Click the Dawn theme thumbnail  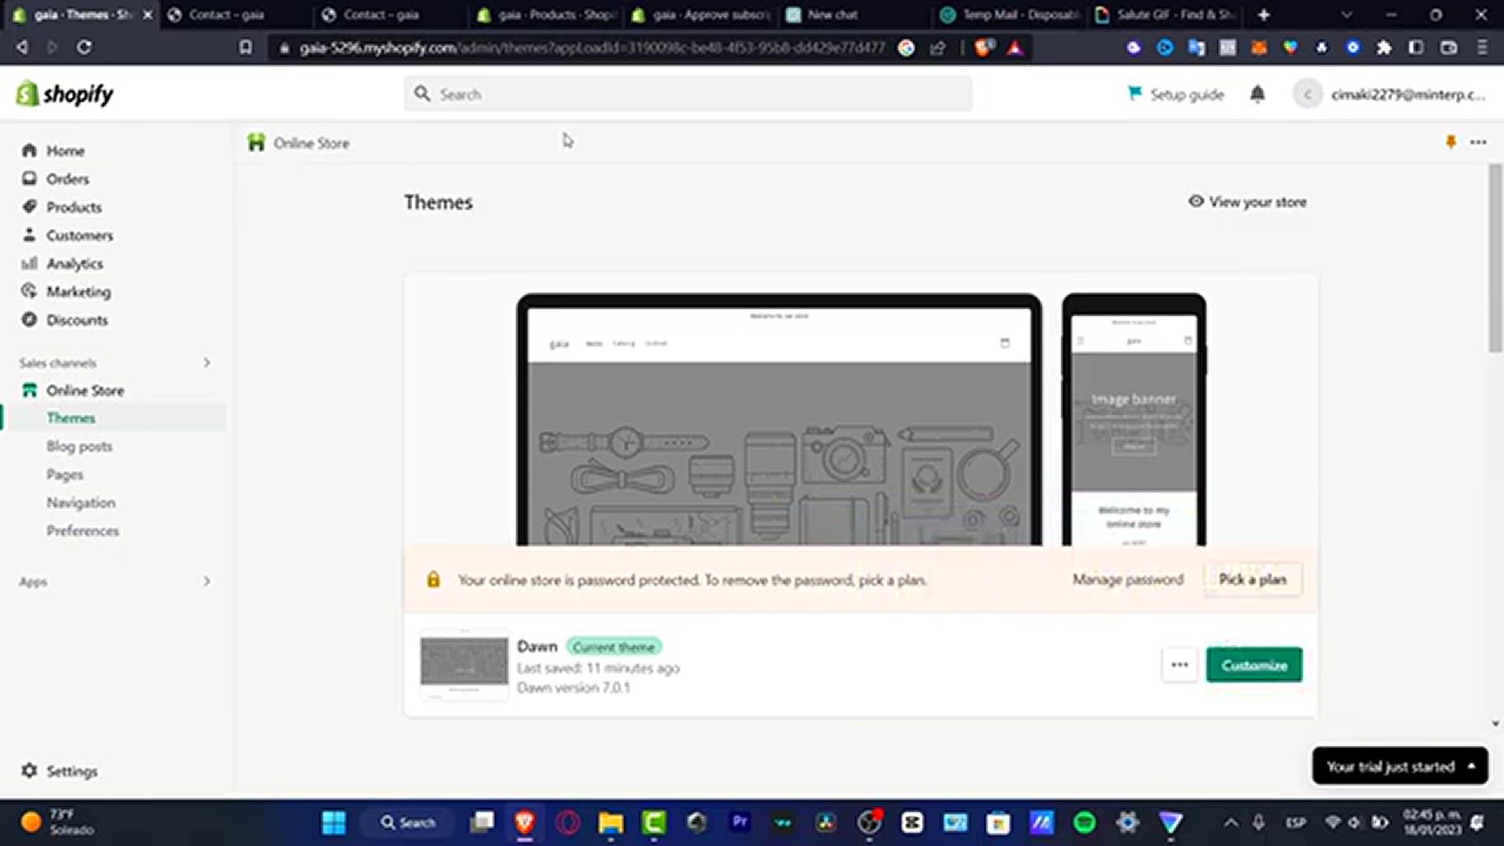464,664
